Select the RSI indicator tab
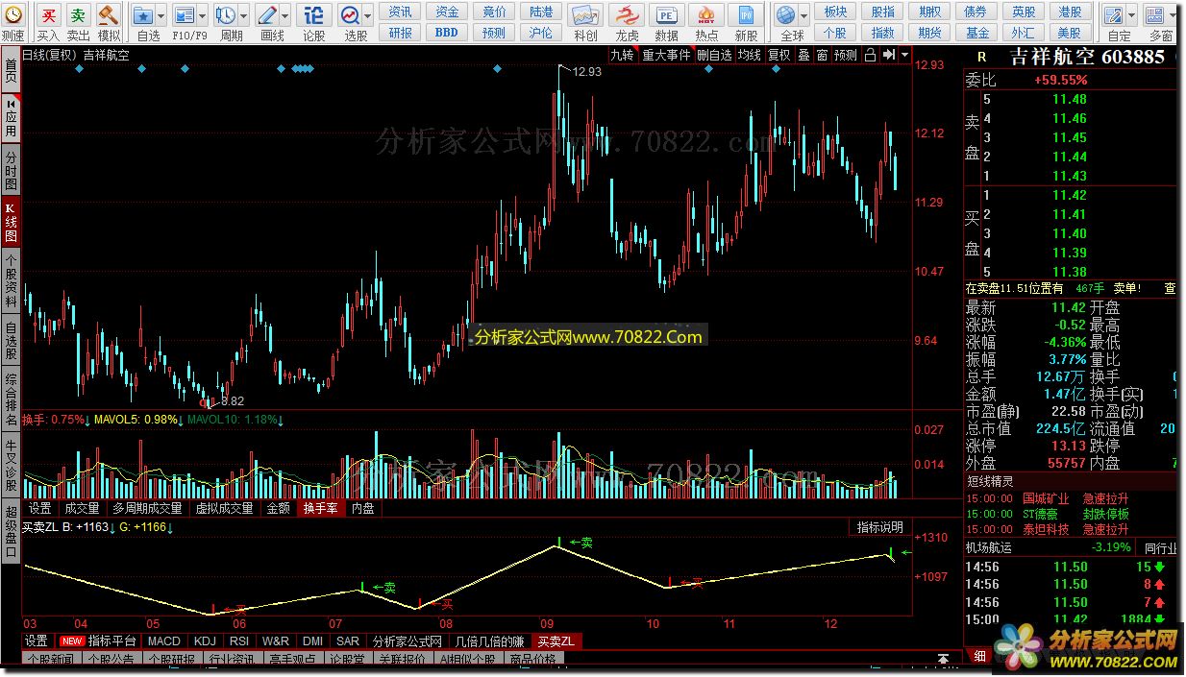 pos(239,641)
